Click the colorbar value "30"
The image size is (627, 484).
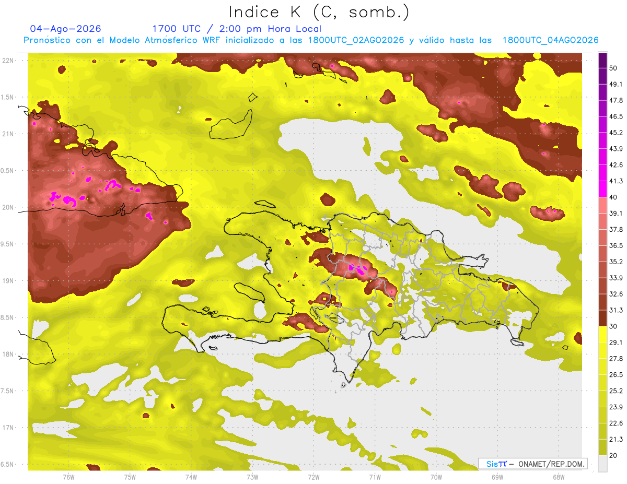613,326
